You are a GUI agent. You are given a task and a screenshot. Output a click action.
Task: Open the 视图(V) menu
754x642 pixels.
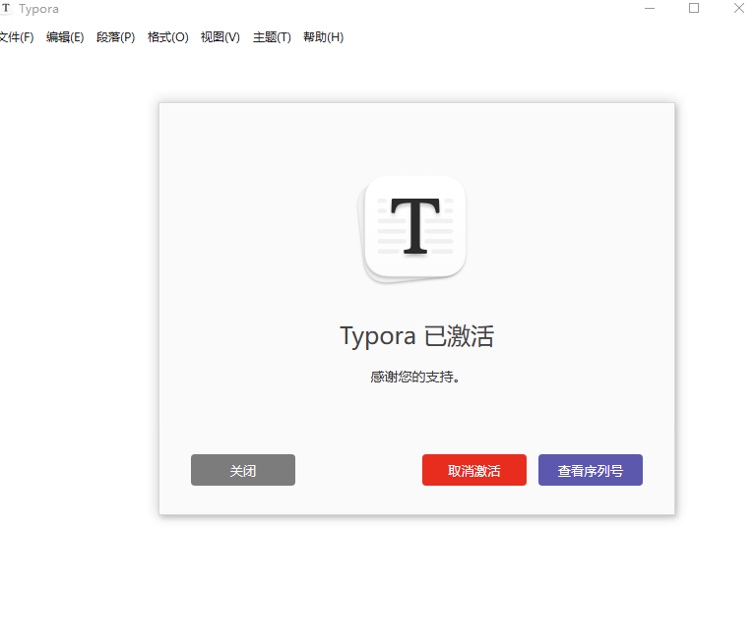(220, 37)
